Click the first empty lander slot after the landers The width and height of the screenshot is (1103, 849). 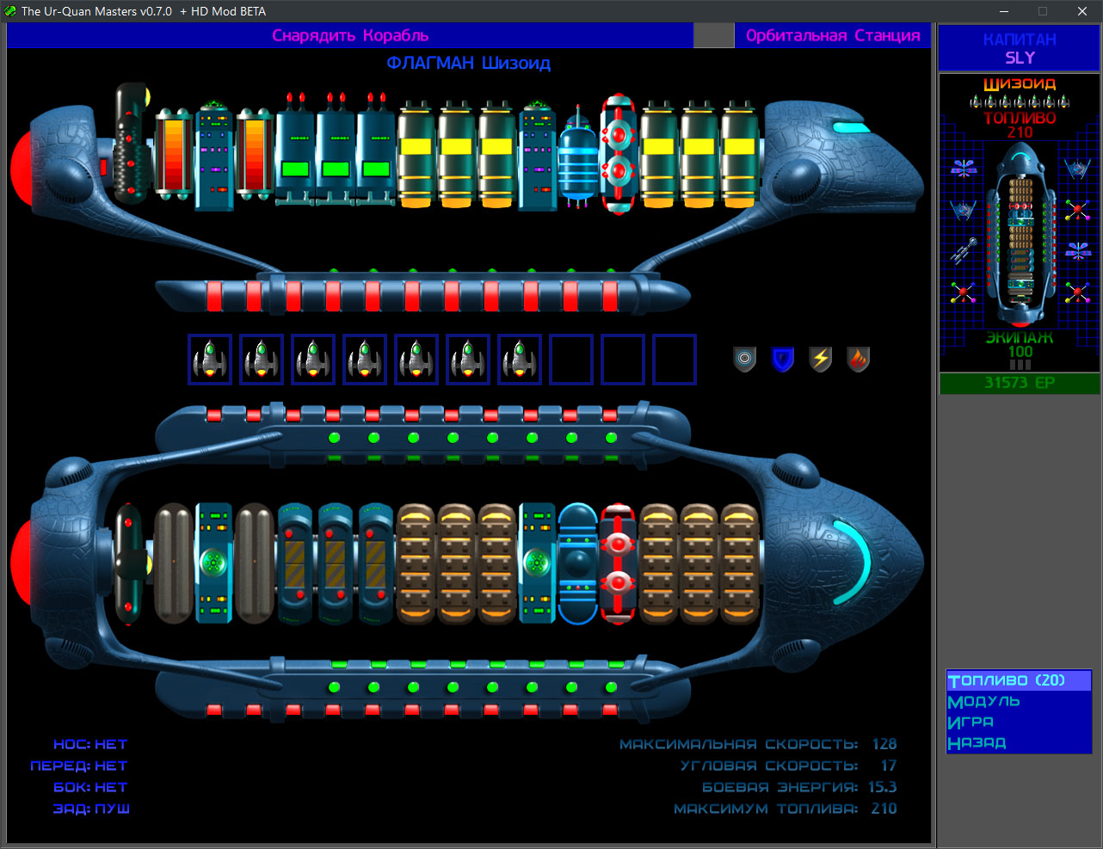pyautogui.click(x=571, y=359)
